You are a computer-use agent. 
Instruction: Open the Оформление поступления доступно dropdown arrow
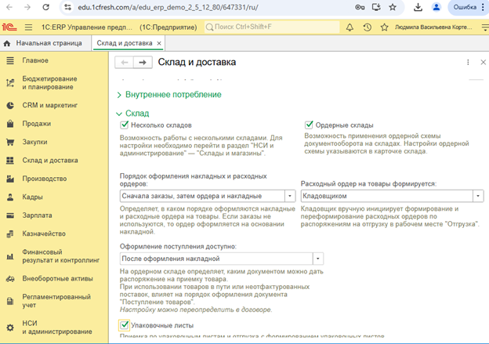(x=318, y=259)
